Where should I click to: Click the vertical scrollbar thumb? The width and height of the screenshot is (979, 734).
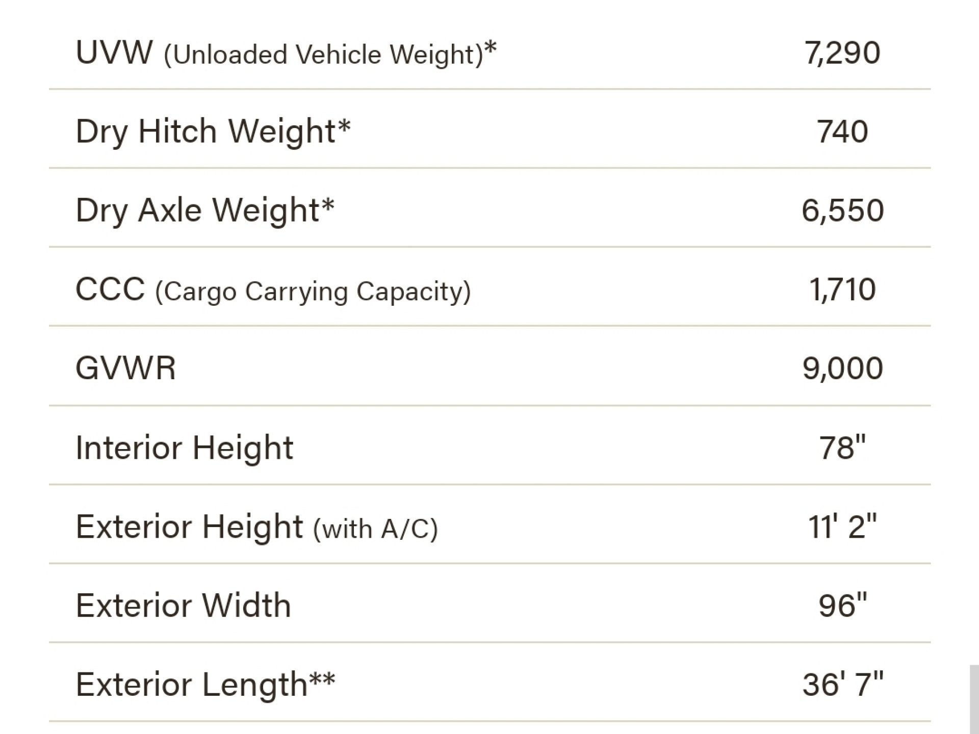point(974,699)
